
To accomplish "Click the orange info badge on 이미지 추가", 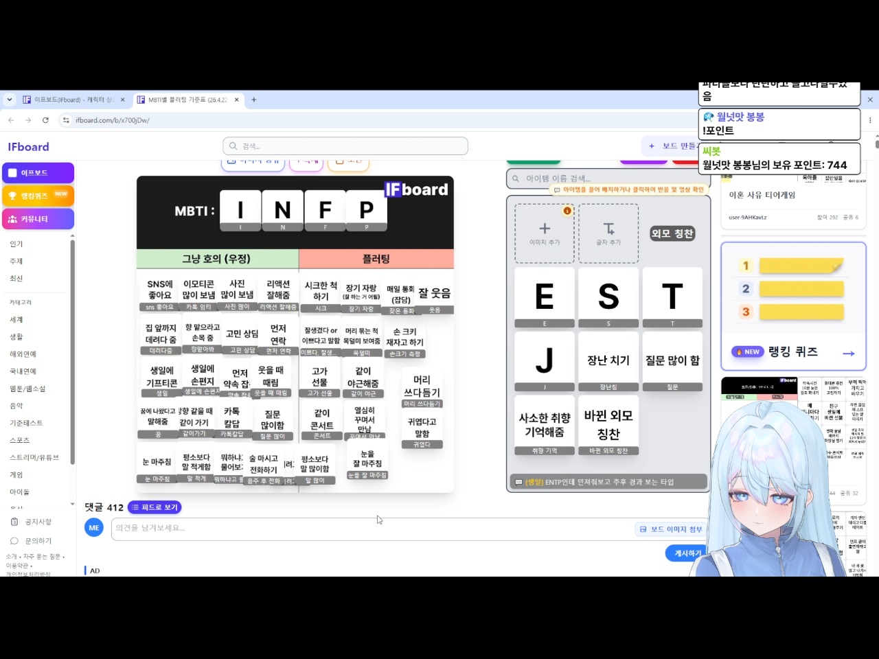I will pyautogui.click(x=567, y=211).
